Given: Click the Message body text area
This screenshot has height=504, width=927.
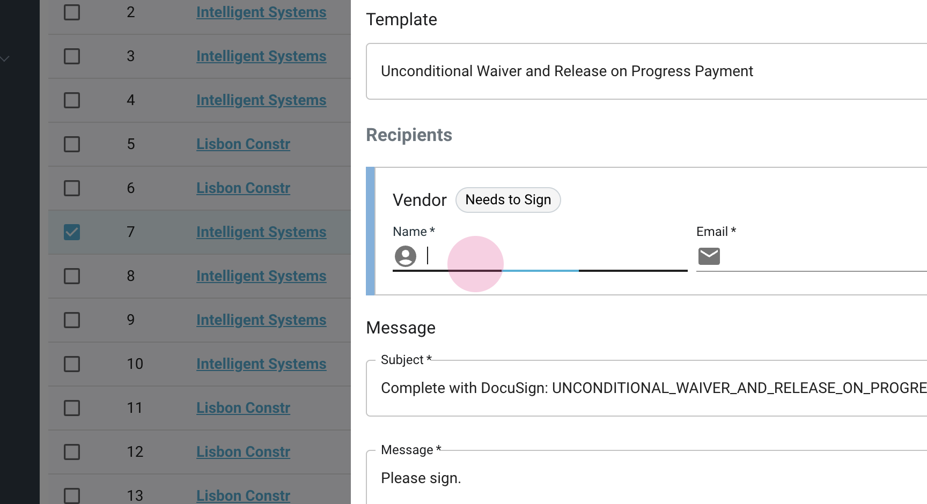Looking at the screenshot, I should coord(644,478).
